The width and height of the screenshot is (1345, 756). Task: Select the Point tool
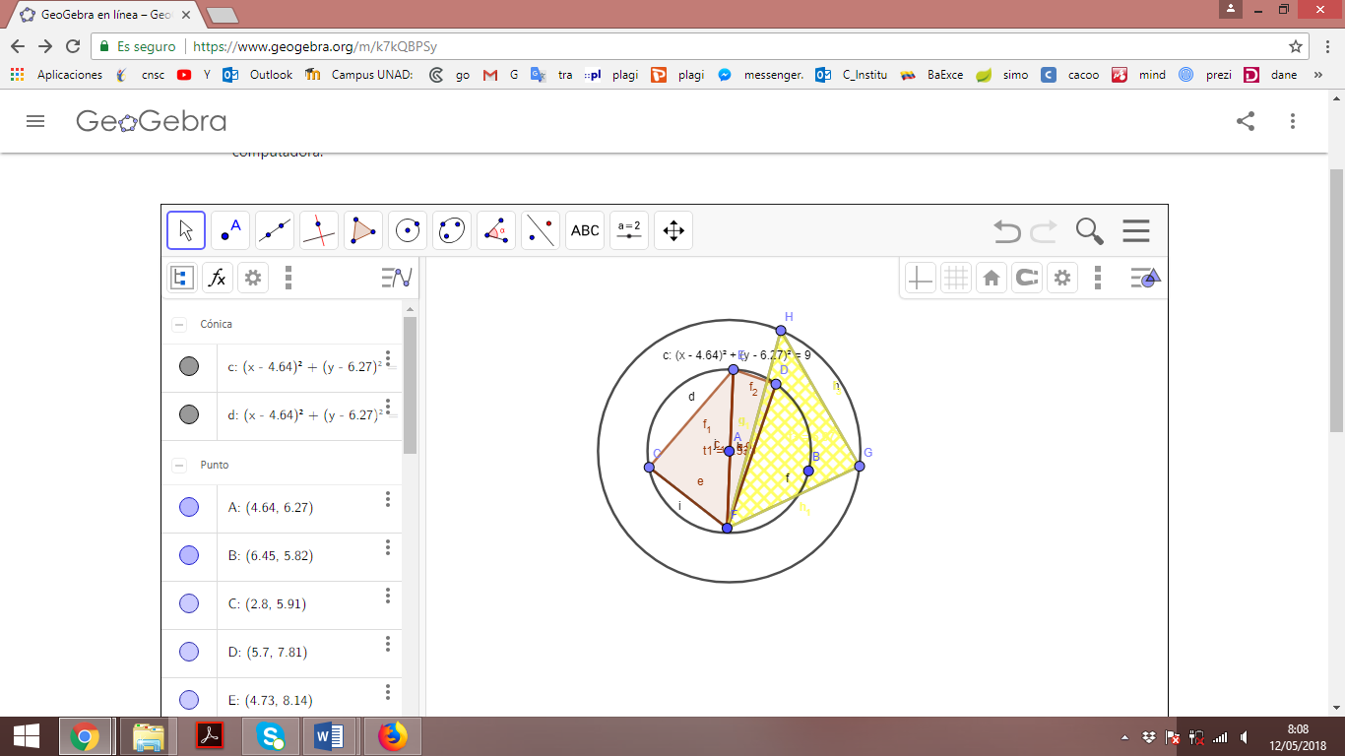229,229
